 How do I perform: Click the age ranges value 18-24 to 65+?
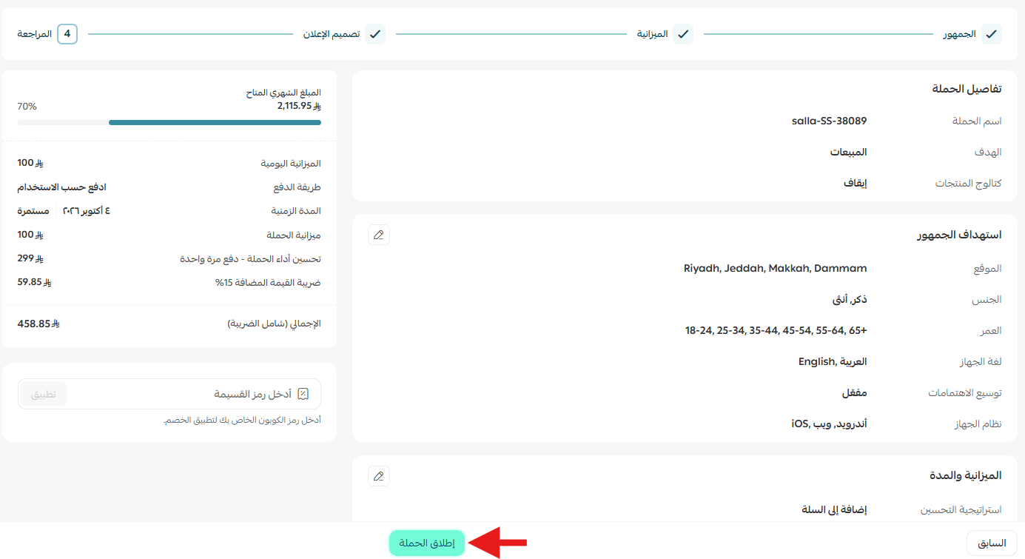click(x=776, y=330)
